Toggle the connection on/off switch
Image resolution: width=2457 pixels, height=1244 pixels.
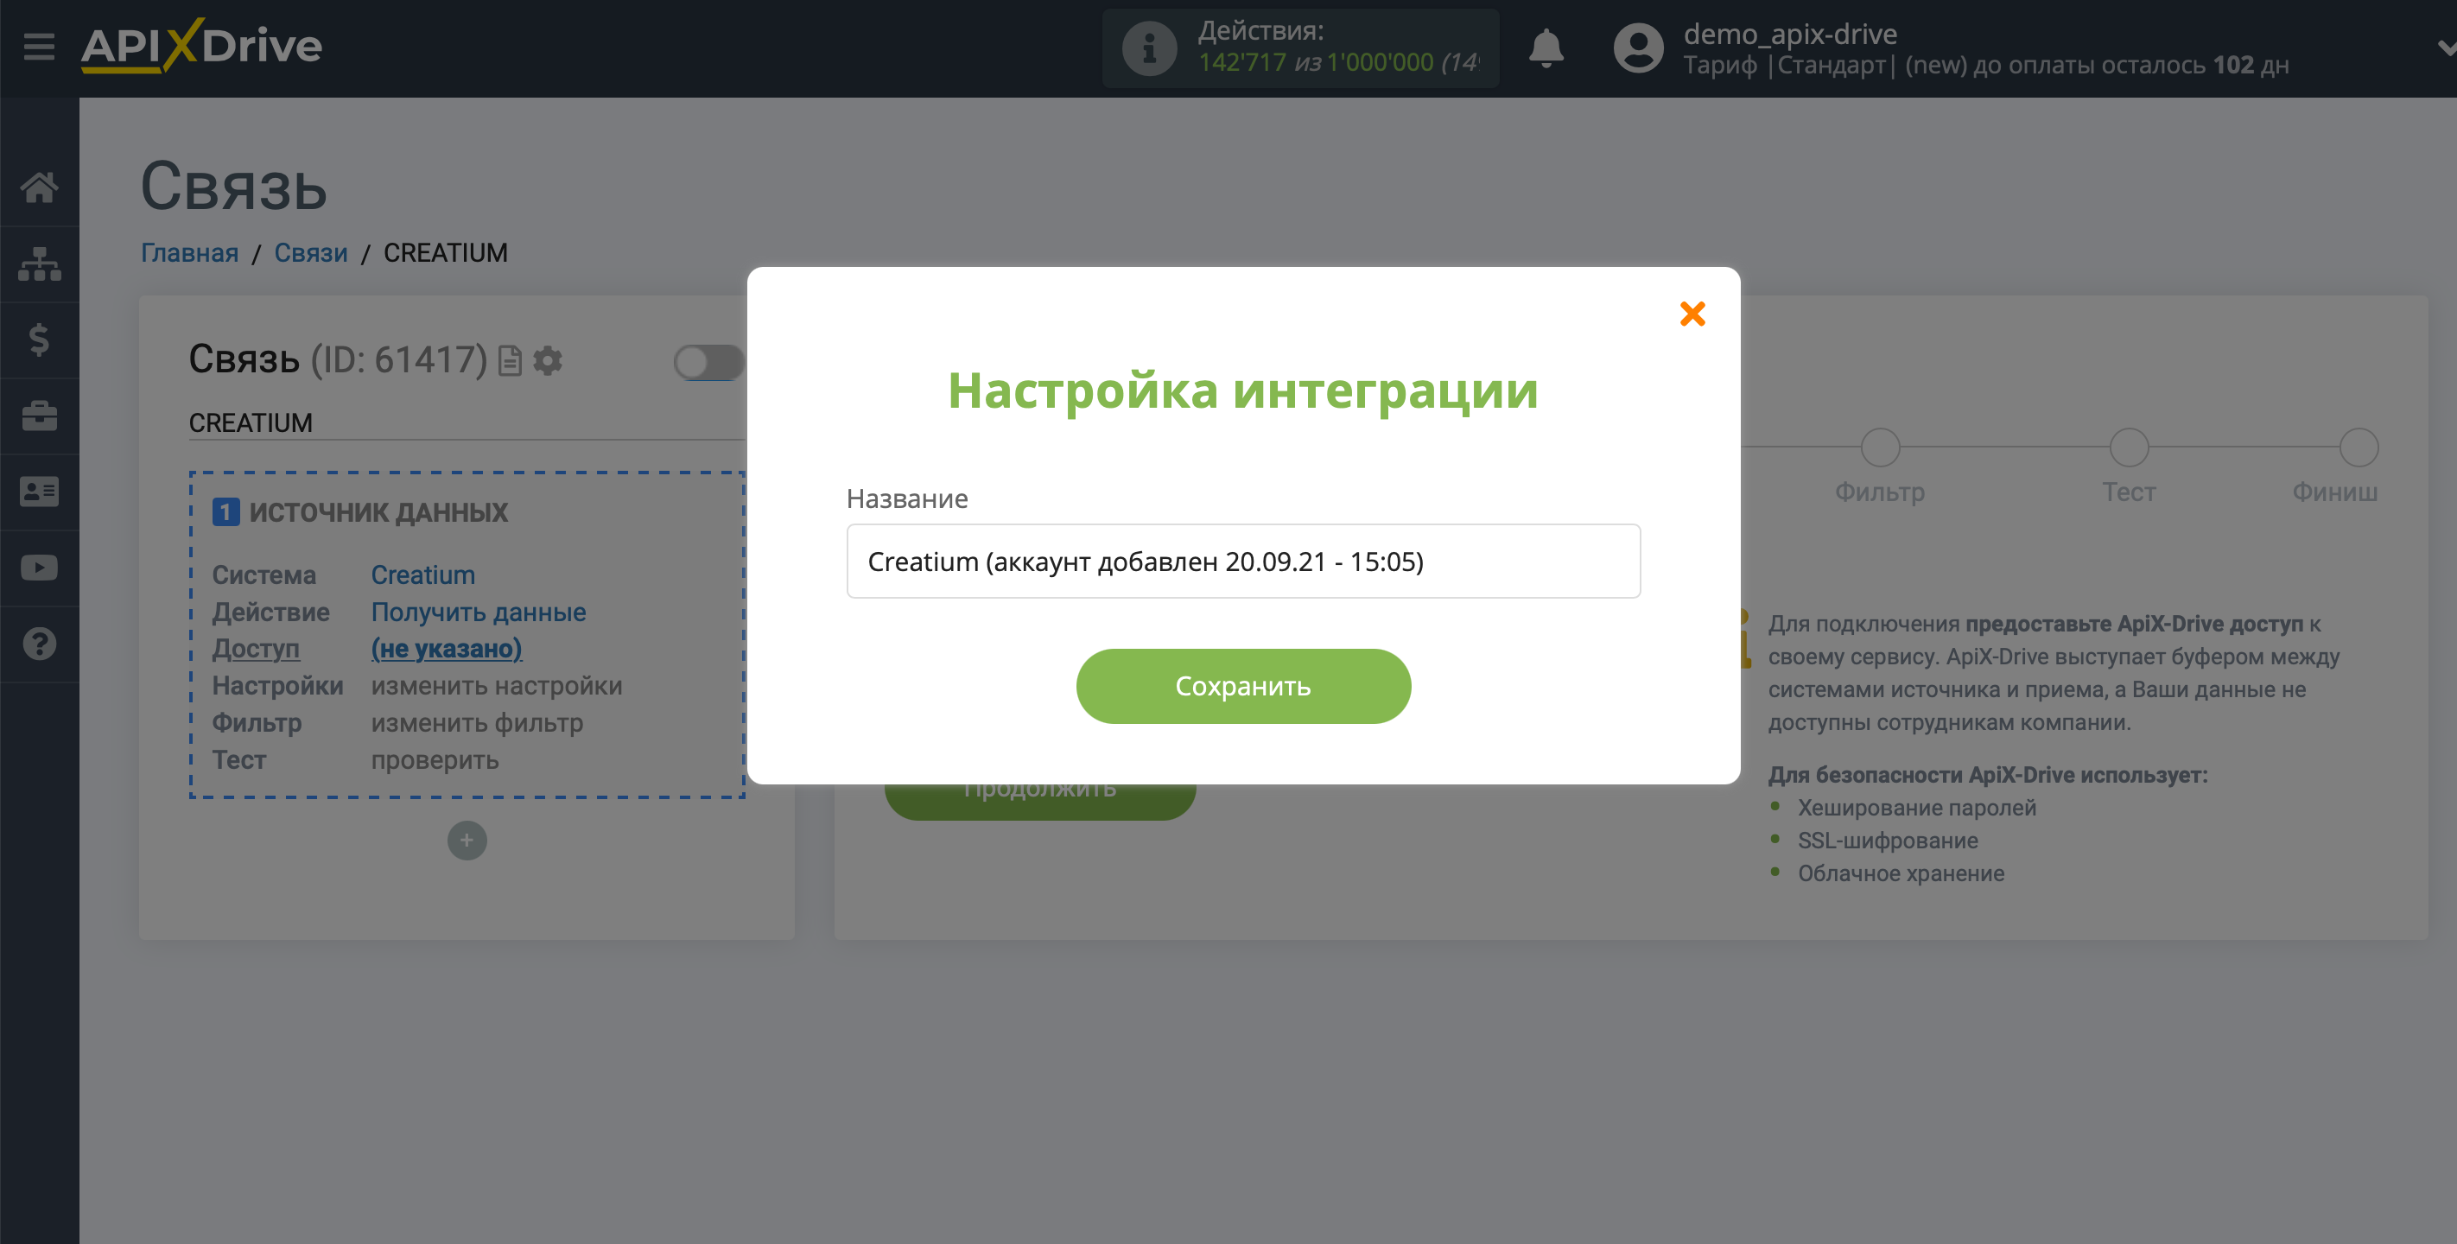coord(708,362)
